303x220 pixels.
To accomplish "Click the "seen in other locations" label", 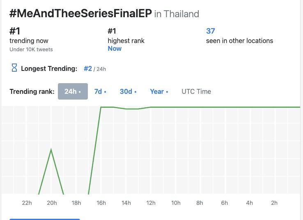I will [x=239, y=41].
